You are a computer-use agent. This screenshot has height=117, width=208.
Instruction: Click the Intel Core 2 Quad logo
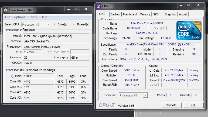[189, 31]
